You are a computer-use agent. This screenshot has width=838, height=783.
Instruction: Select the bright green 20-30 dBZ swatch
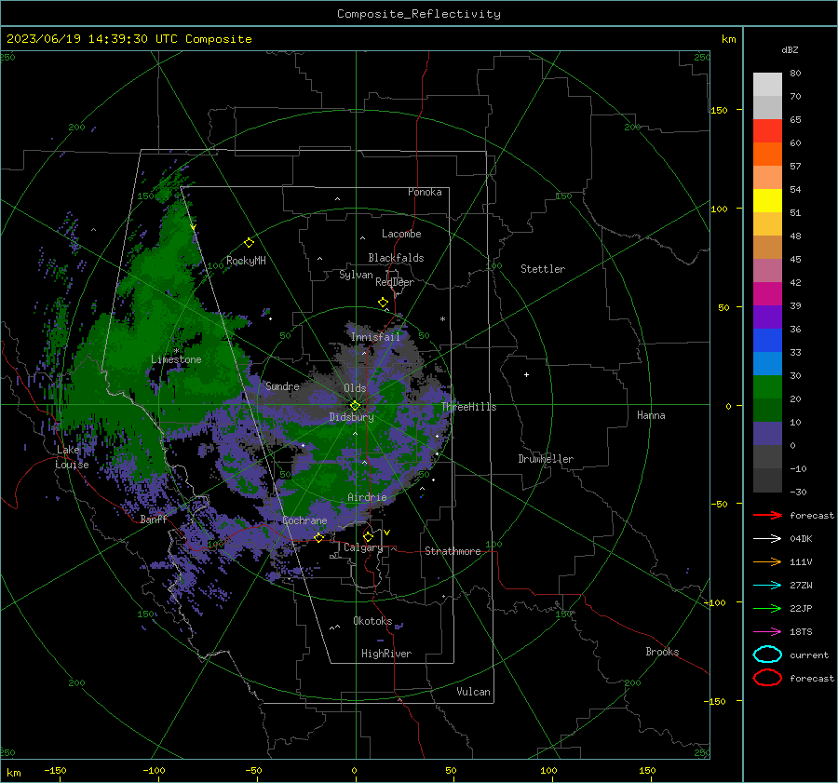click(767, 387)
